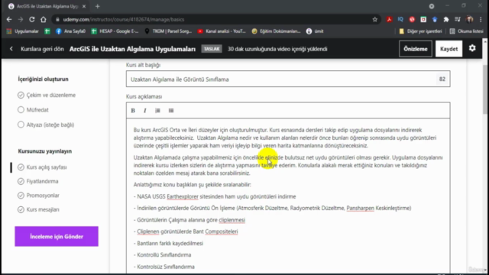Open the Ana Sayfa0 Facebook bookmark
This screenshot has height=275, width=489.
(x=70, y=31)
